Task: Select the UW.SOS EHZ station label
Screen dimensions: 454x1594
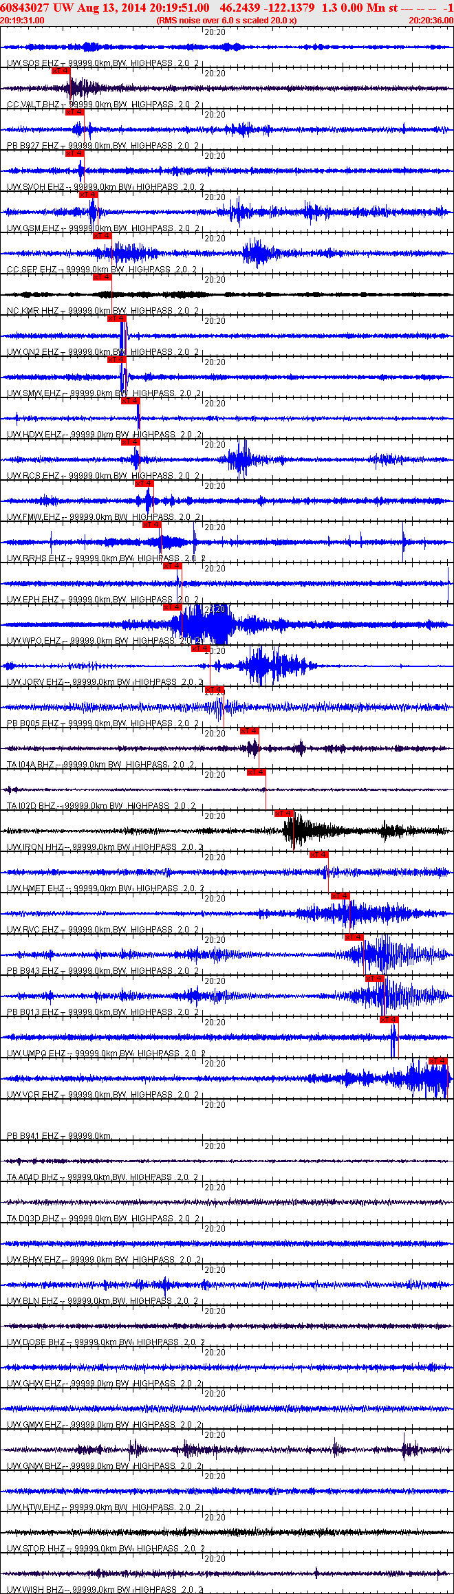Action: click(x=32, y=63)
